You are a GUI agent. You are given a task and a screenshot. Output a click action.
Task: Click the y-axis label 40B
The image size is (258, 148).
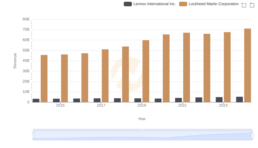tap(26, 61)
